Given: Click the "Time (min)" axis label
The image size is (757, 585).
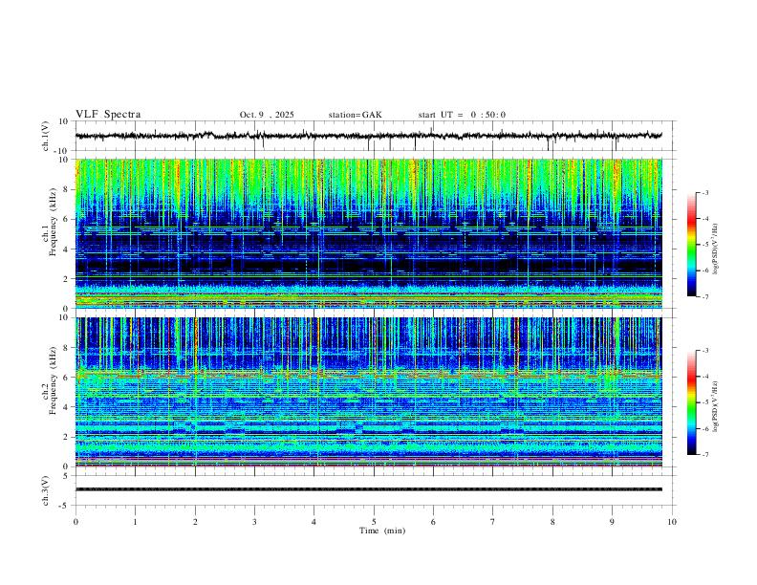Looking at the screenshot, I should (x=382, y=531).
